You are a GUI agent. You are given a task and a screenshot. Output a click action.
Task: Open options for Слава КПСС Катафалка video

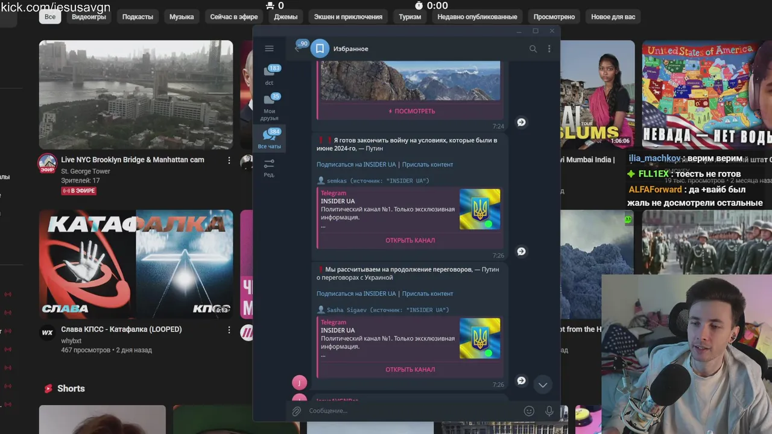coord(229,330)
